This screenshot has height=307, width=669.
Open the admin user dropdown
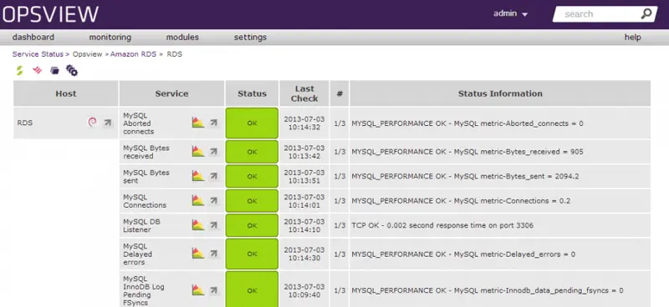pos(511,13)
